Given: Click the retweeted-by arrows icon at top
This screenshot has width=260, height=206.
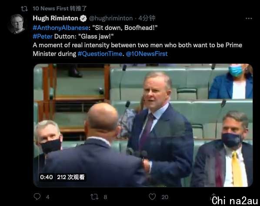Looking at the screenshot, I should pos(24,9).
